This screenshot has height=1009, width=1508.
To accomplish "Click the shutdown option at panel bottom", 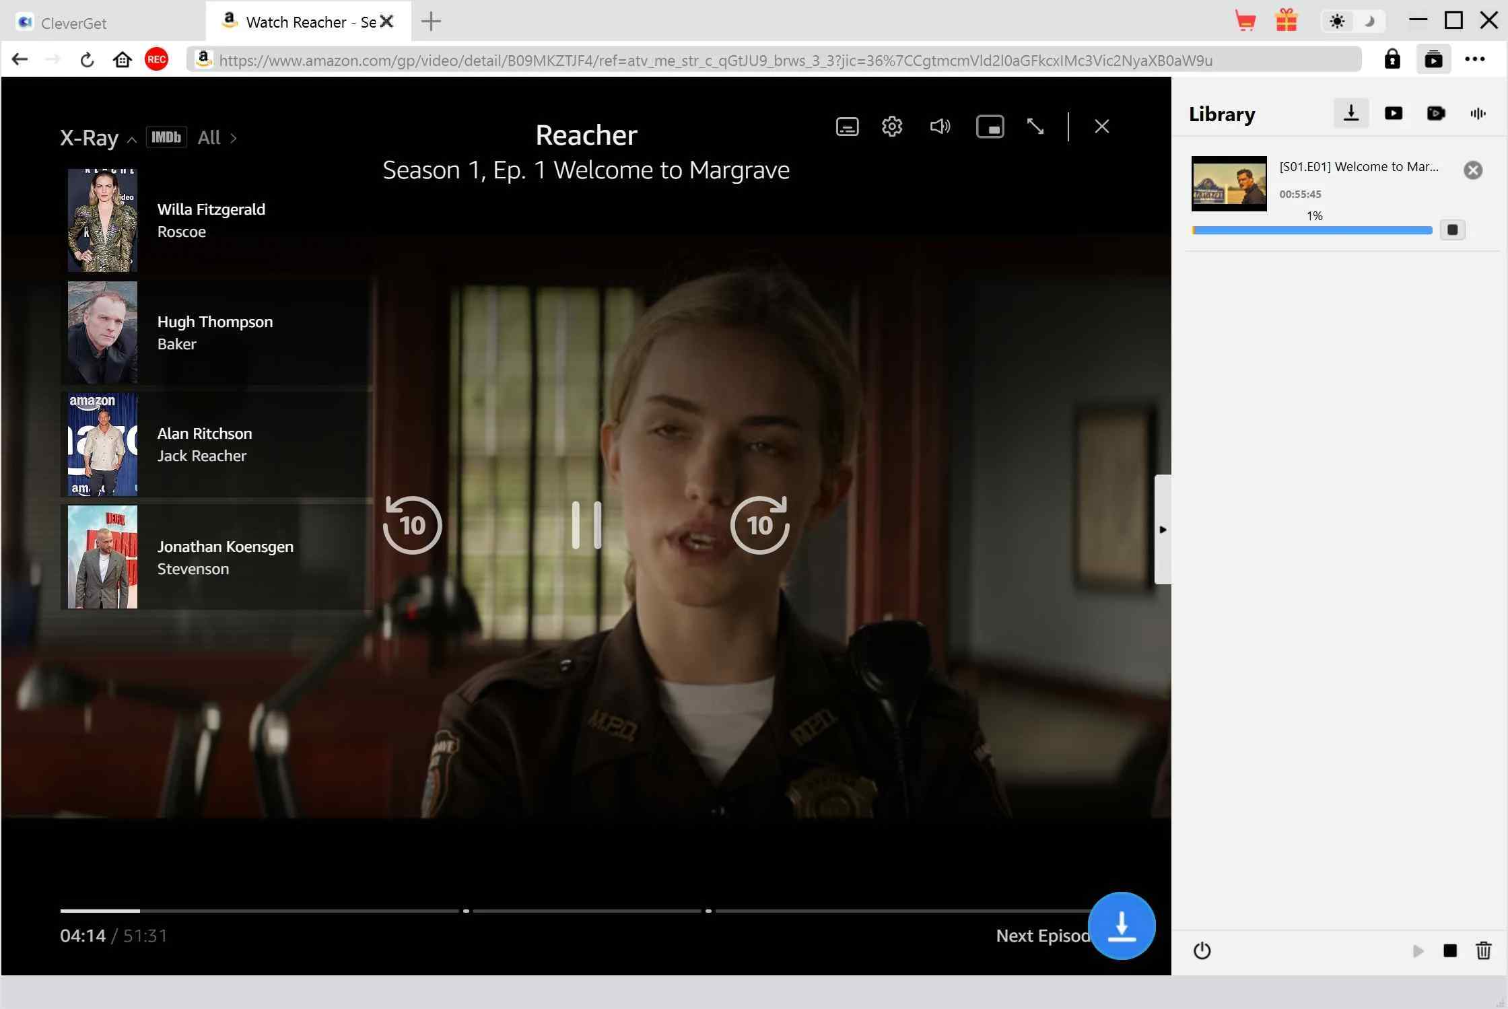I will pyautogui.click(x=1203, y=951).
